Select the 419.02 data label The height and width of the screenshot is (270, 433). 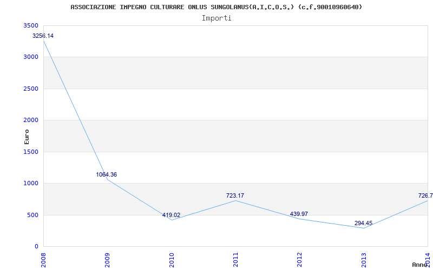171,215
